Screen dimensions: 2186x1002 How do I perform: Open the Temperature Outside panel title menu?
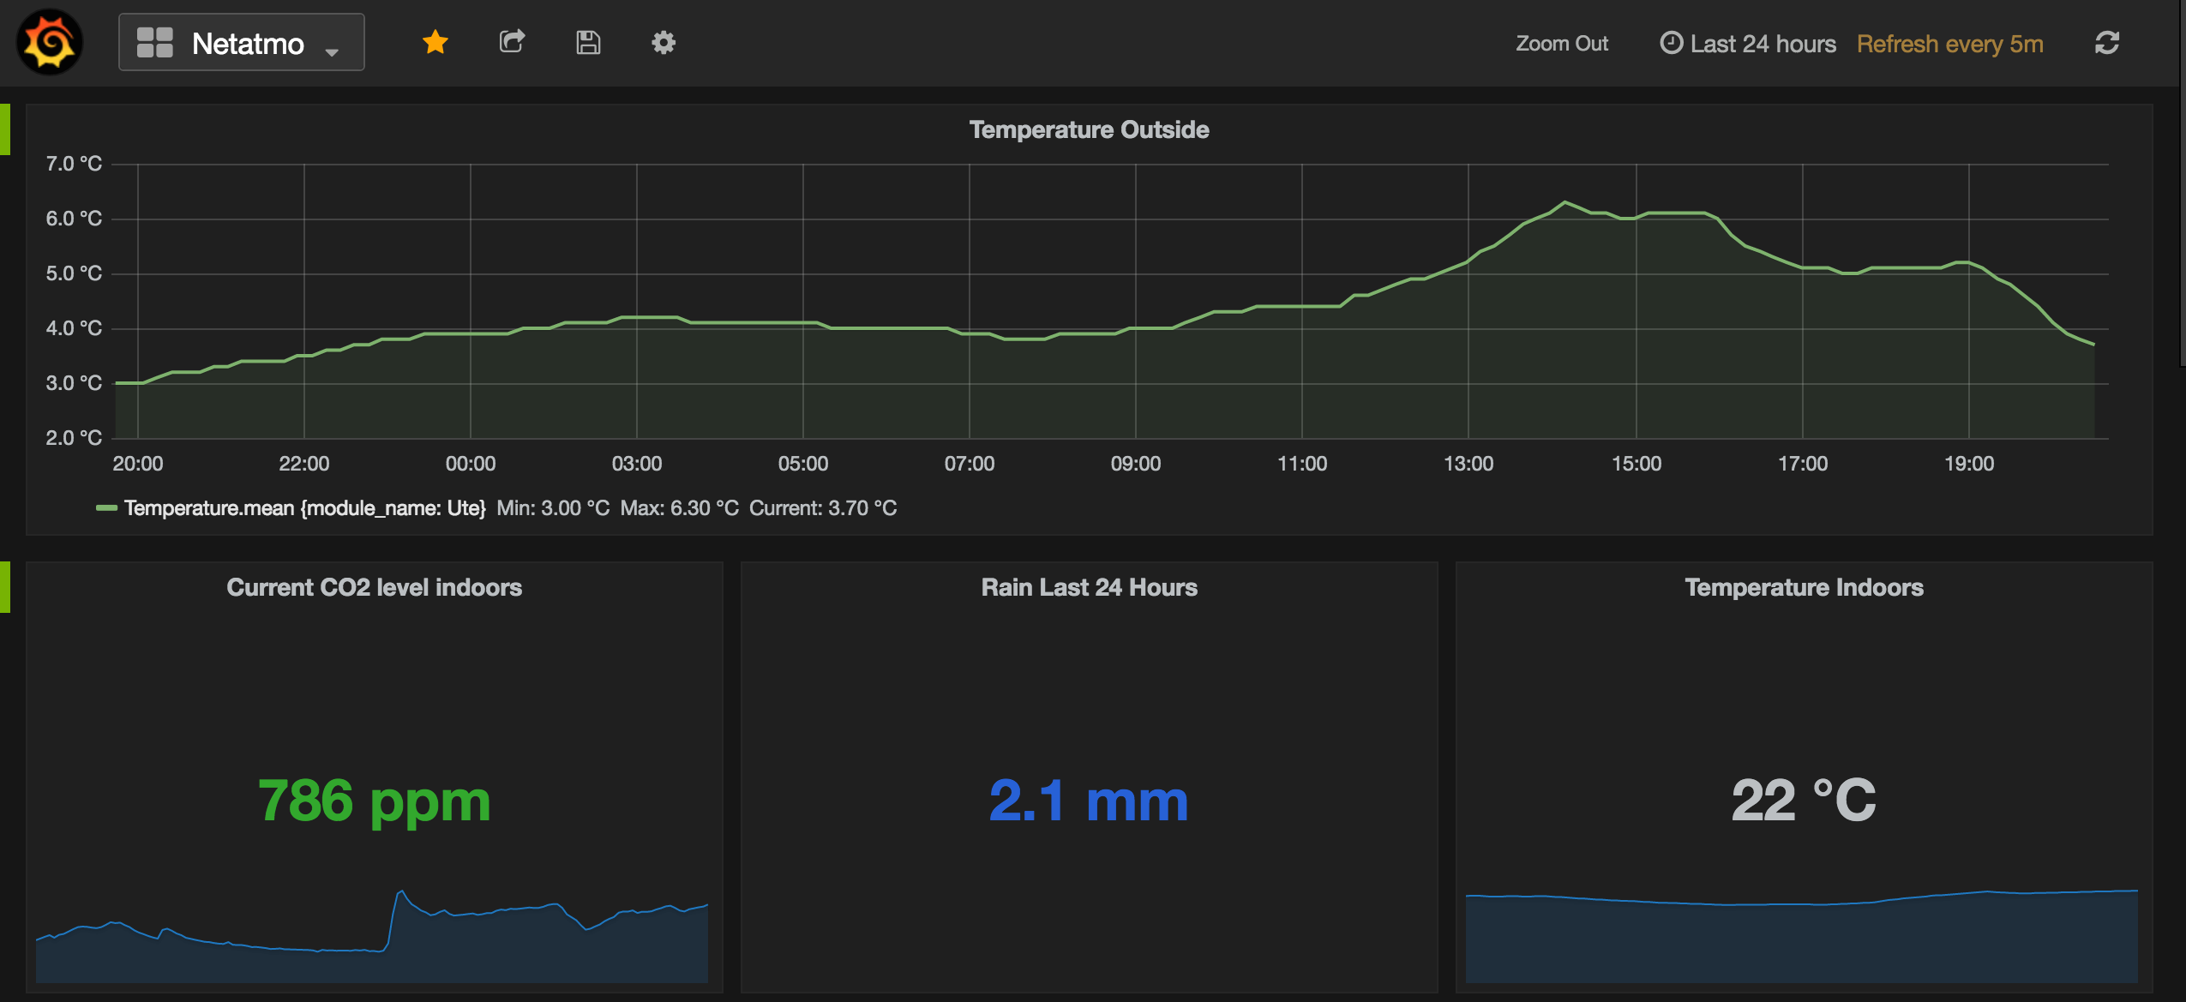(x=1089, y=129)
